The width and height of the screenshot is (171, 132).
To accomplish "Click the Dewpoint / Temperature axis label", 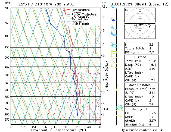I will 55,130.
